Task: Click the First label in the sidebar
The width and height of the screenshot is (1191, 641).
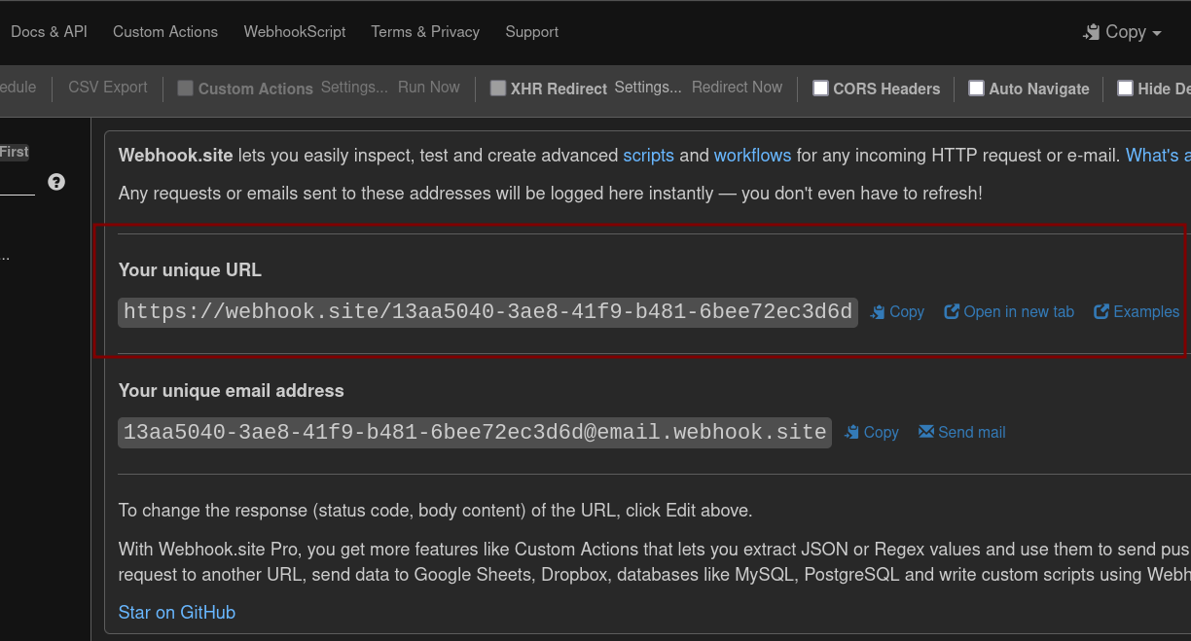Action: [15, 152]
